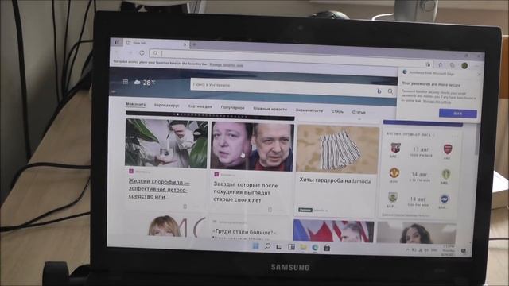Click the Arsenal club crest

[x=448, y=149]
